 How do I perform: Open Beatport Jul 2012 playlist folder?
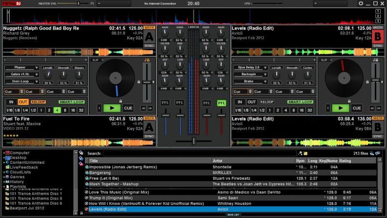(27, 208)
